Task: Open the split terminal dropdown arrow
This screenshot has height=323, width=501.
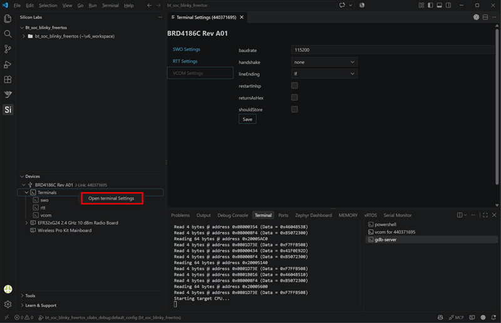Action: pos(465,215)
